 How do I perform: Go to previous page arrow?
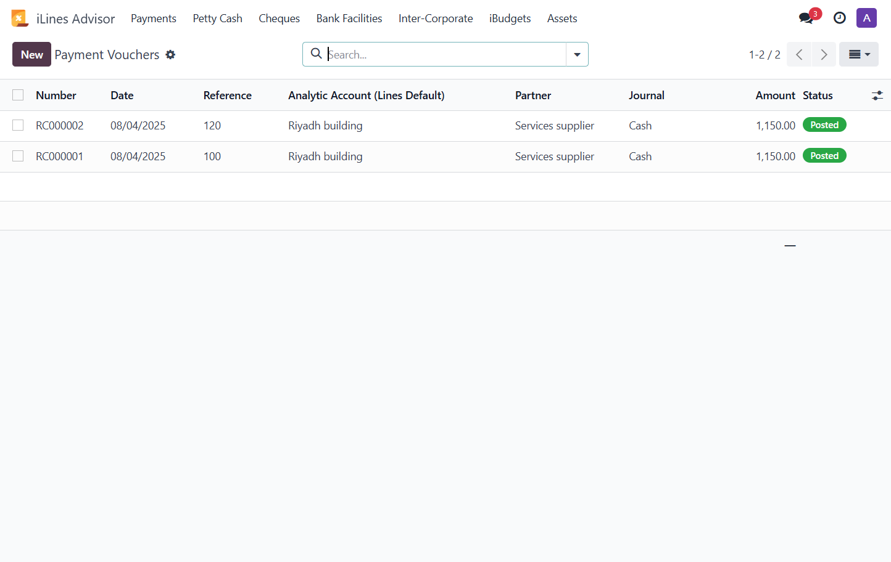pyautogui.click(x=799, y=54)
